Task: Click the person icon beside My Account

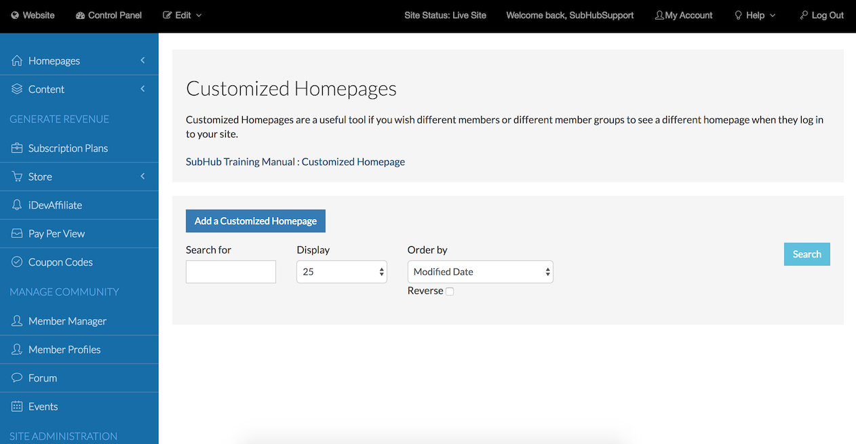Action: [659, 15]
